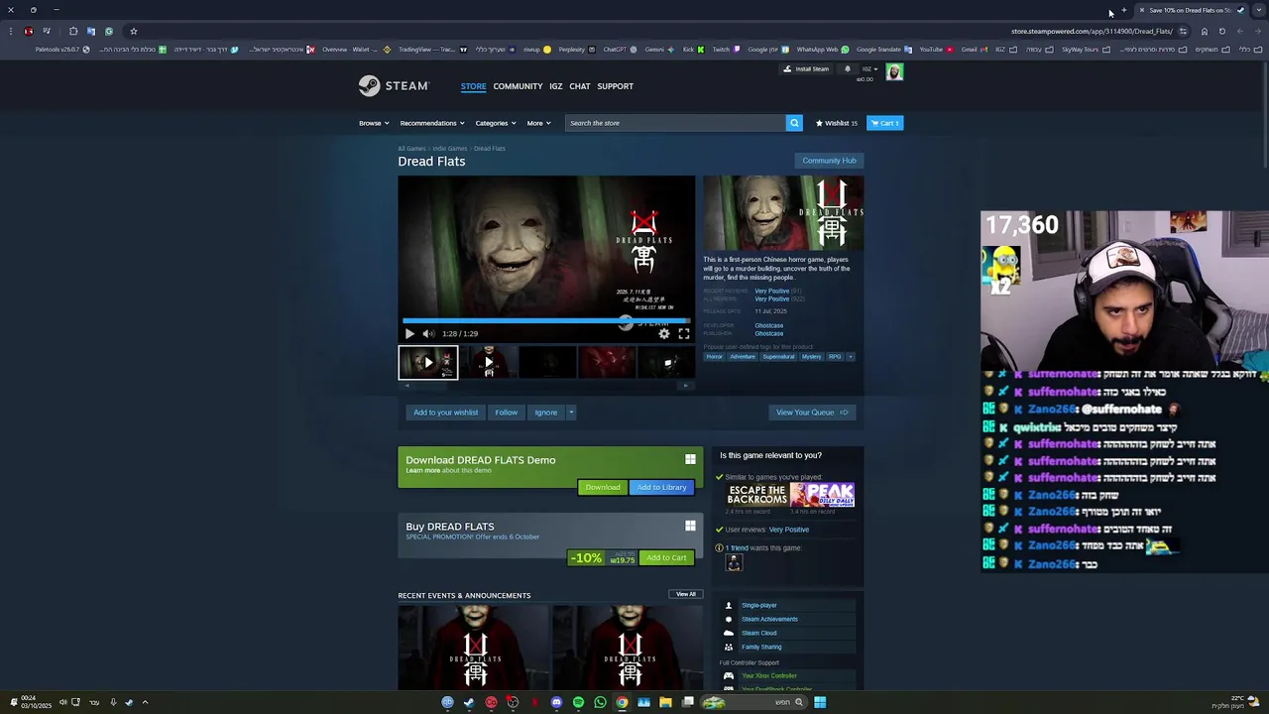Open the WhatsApp icon in taskbar
Screen dimensions: 1269x714
tap(600, 702)
